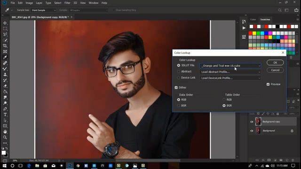Select the Hand tool
This screenshot has height=169, width=301.
tap(5, 131)
